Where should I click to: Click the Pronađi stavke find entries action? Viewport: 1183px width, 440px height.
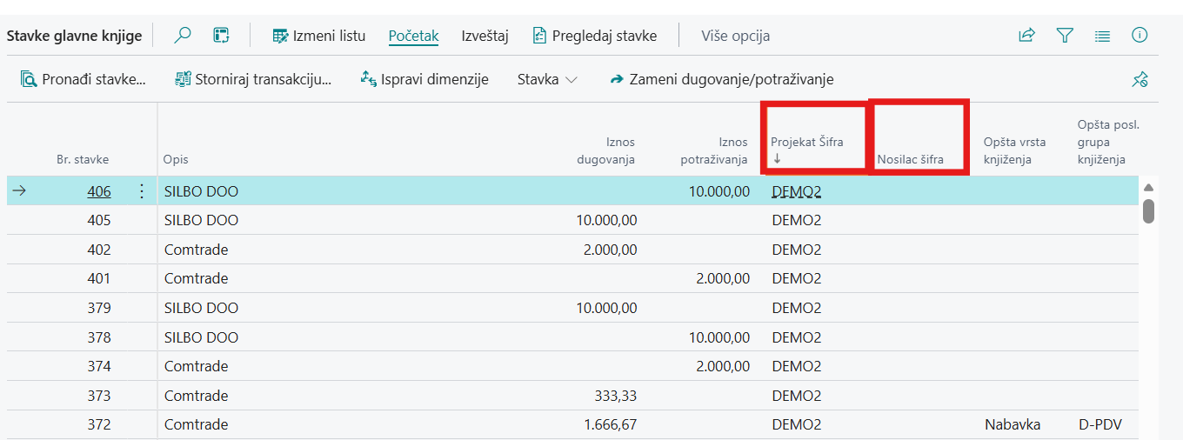[x=84, y=79]
